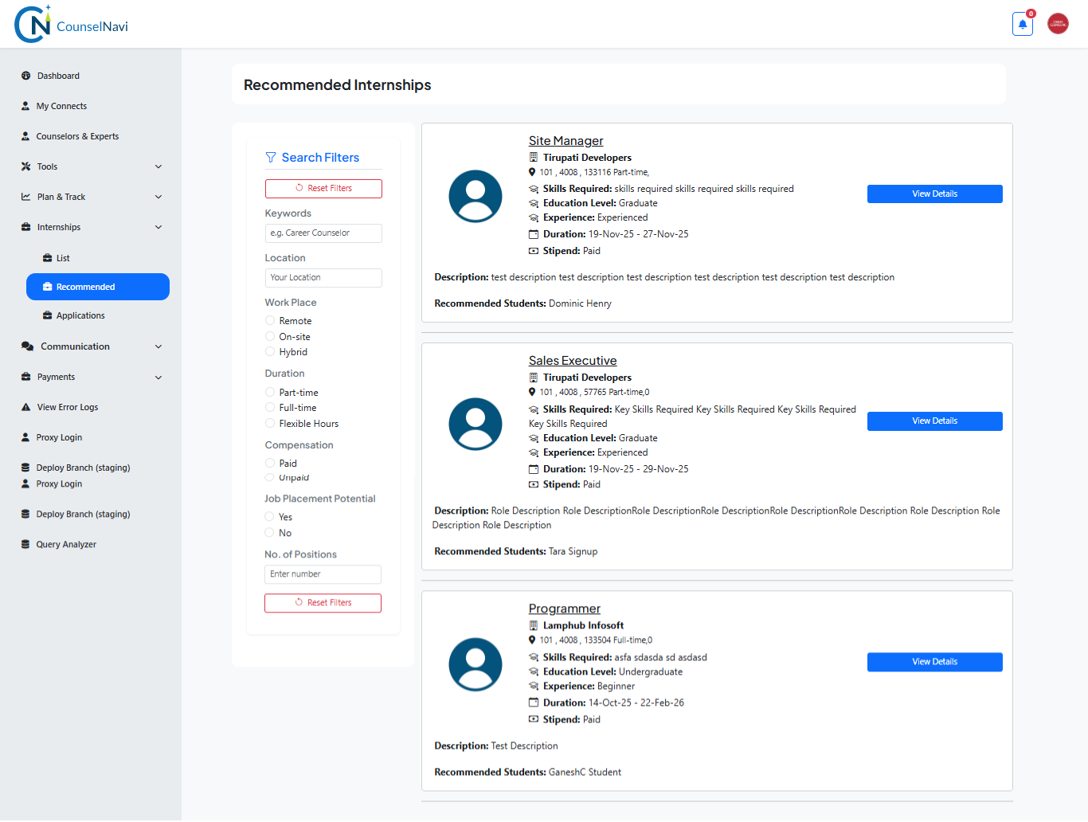
Task: Open the user profile avatar
Action: coord(1058,24)
